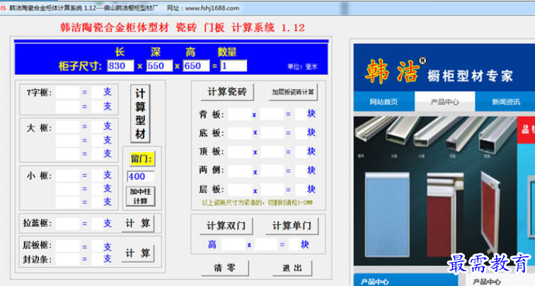Select 7字框 first count field
Image resolution: width=535 pixels, height=286 pixels.
point(96,92)
